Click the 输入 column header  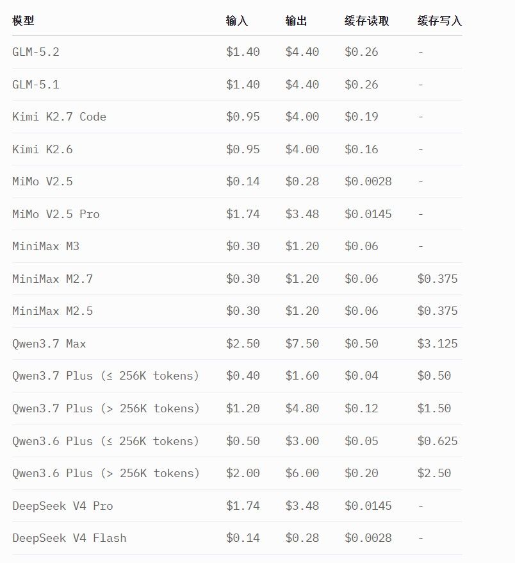tap(237, 21)
